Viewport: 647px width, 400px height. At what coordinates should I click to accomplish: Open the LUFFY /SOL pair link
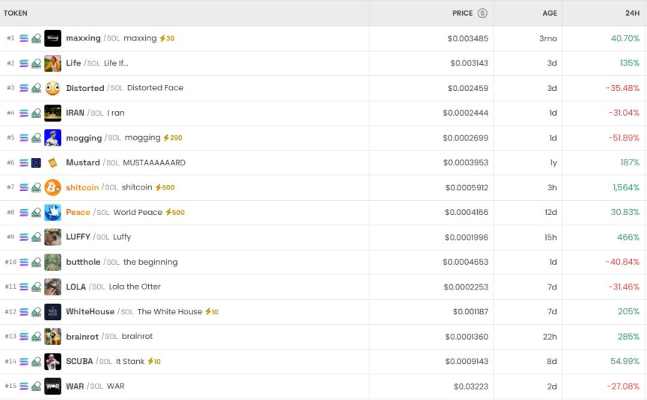point(87,237)
